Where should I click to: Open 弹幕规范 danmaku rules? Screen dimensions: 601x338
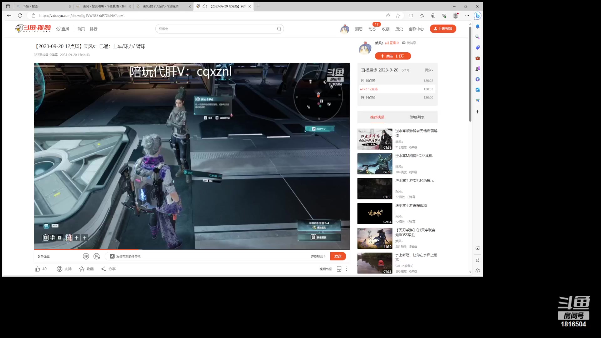tap(318, 256)
